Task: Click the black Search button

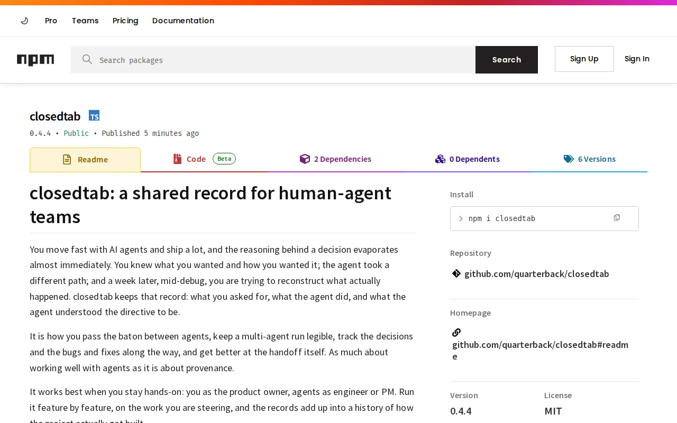Action: (x=507, y=60)
